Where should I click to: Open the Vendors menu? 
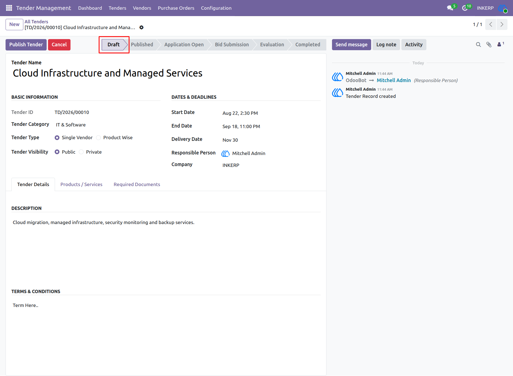click(x=142, y=8)
